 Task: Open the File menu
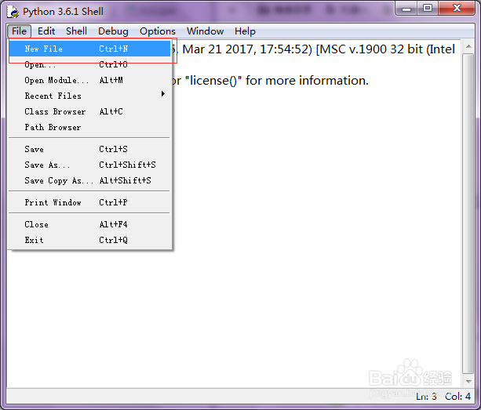pos(19,31)
